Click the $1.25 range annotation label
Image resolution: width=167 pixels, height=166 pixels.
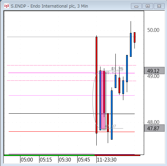pos(117,69)
